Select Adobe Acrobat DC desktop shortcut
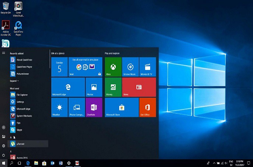Image resolution: width=253 pixels, height=167 pixels. (6, 28)
